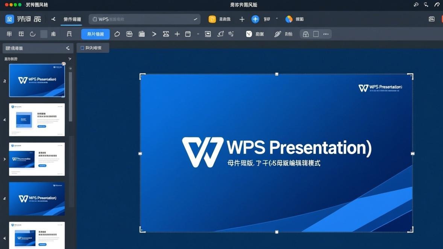The width and height of the screenshot is (443, 249).
Task: Click the back arrow beside the app name
Action: pyautogui.click(x=53, y=19)
